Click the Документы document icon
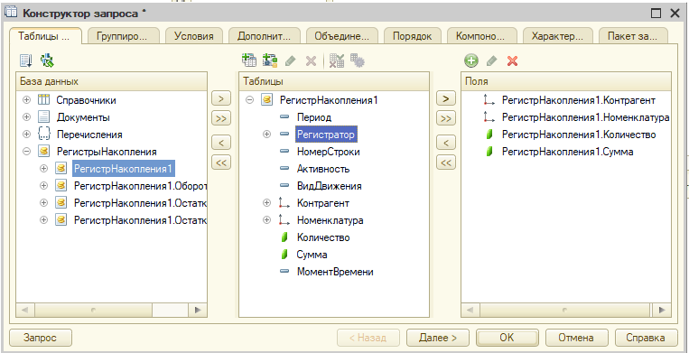The width and height of the screenshot is (689, 353). coord(44,117)
